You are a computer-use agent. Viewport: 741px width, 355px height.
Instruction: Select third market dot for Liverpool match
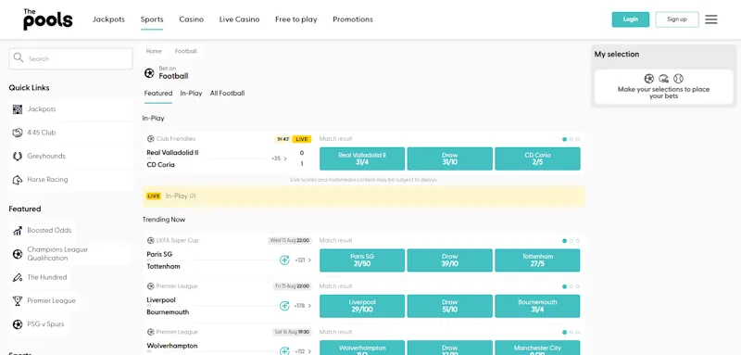coord(577,287)
